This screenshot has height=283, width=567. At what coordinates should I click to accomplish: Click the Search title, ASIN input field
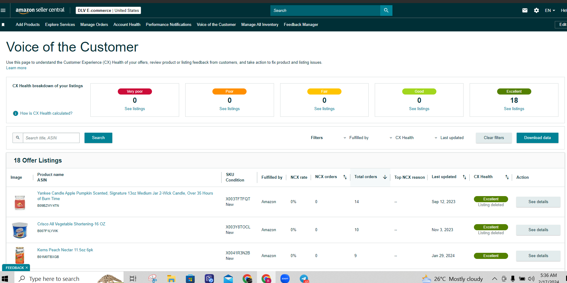click(x=51, y=138)
